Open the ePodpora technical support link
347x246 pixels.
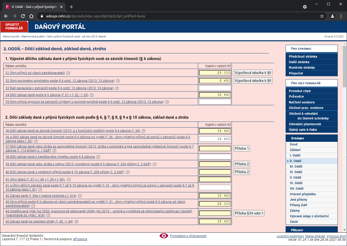pos(80,239)
